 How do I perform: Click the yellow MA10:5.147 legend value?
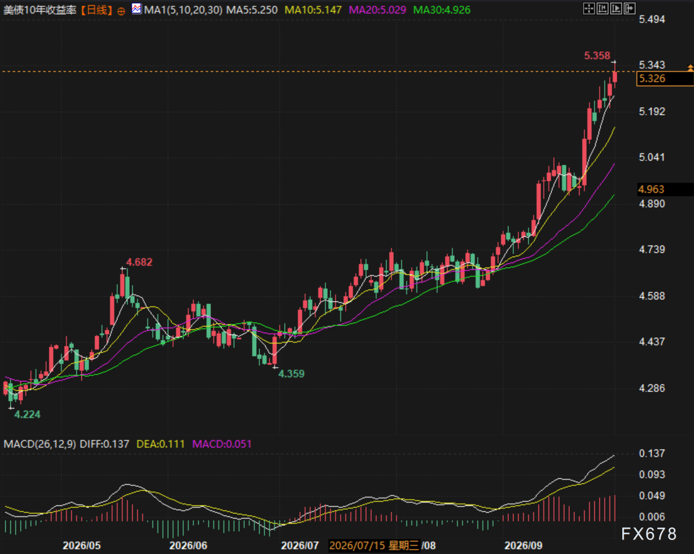coord(313,10)
